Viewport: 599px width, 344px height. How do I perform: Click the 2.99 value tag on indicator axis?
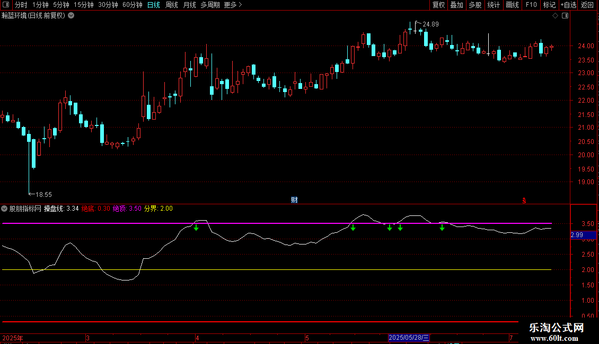[583, 235]
